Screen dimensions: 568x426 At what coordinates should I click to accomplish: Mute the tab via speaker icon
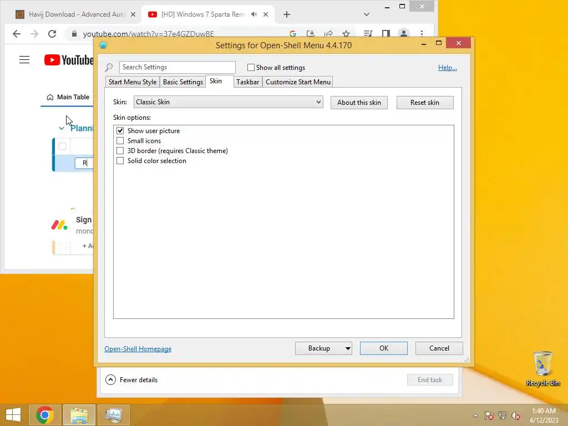[x=254, y=14]
